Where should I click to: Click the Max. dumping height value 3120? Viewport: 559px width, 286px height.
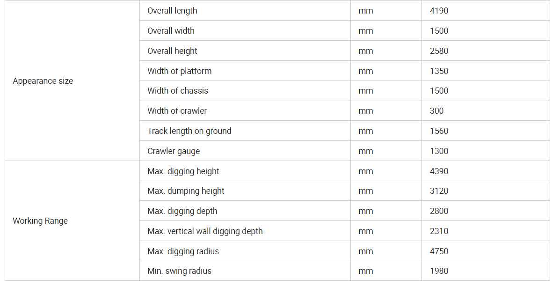click(439, 191)
